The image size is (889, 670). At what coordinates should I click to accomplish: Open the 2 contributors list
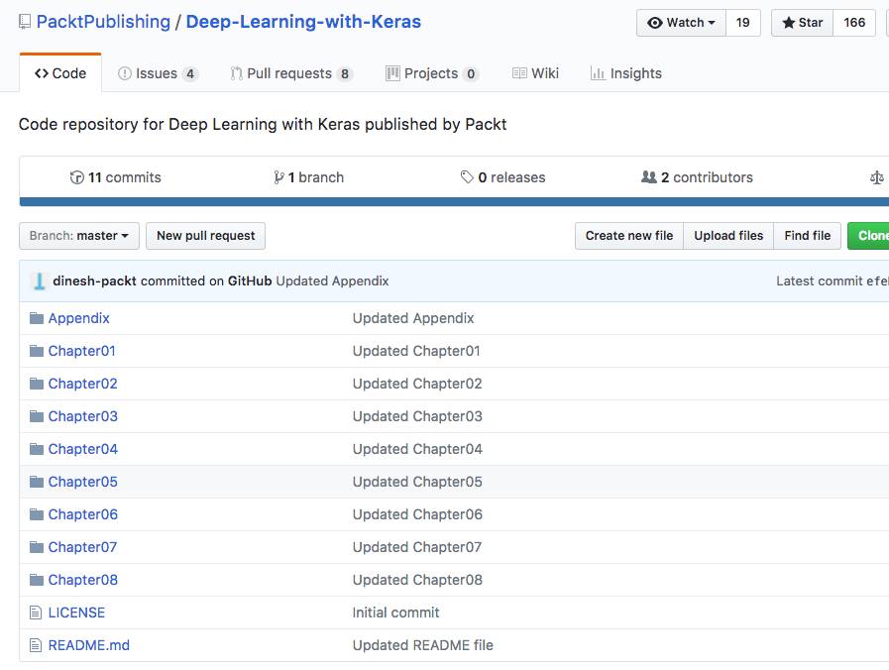click(x=697, y=177)
